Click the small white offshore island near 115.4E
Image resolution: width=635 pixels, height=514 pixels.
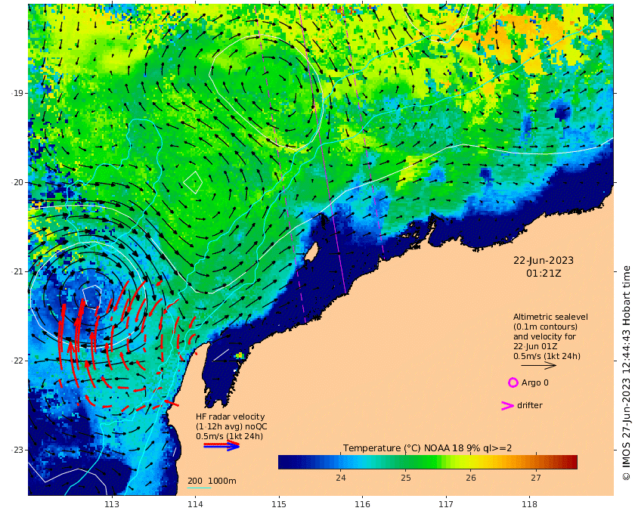[x=311, y=252]
